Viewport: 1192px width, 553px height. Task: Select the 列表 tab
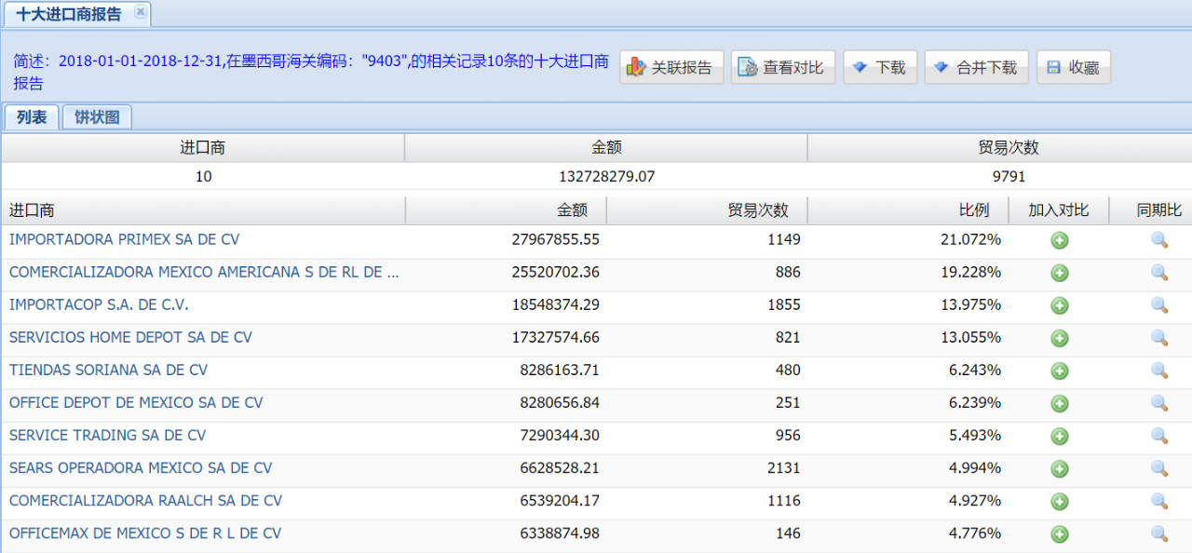pyautogui.click(x=32, y=117)
